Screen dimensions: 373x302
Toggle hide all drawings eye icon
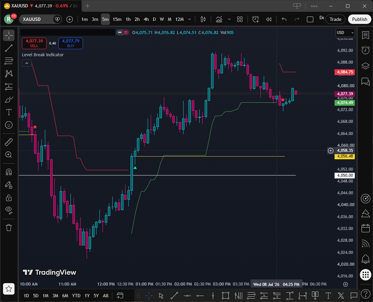coord(9,210)
